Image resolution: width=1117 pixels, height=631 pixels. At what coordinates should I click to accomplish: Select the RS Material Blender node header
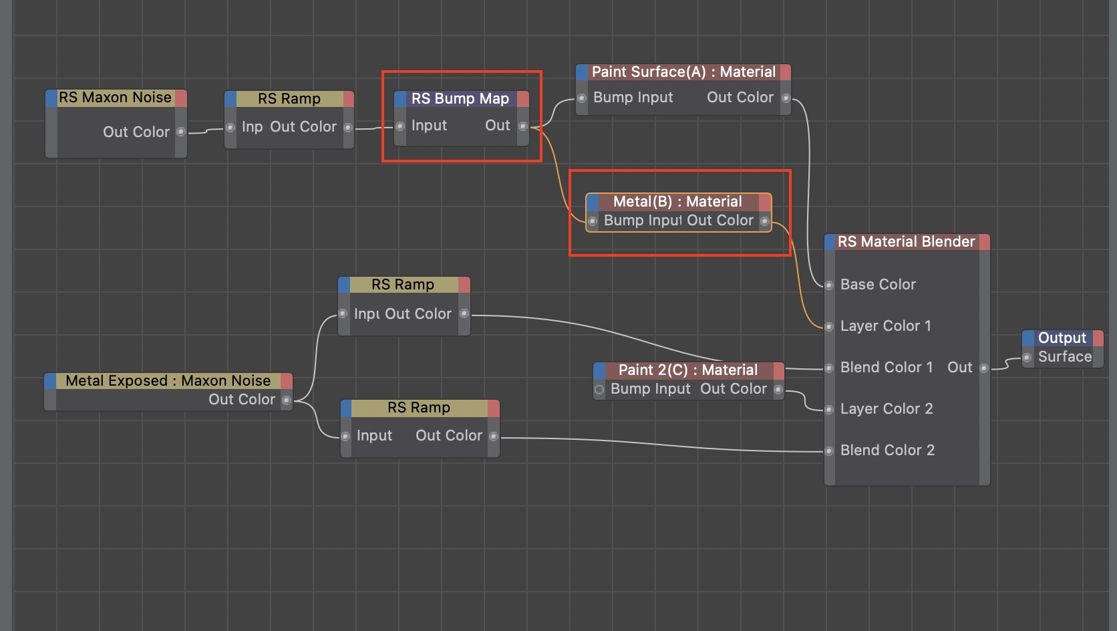click(x=906, y=242)
